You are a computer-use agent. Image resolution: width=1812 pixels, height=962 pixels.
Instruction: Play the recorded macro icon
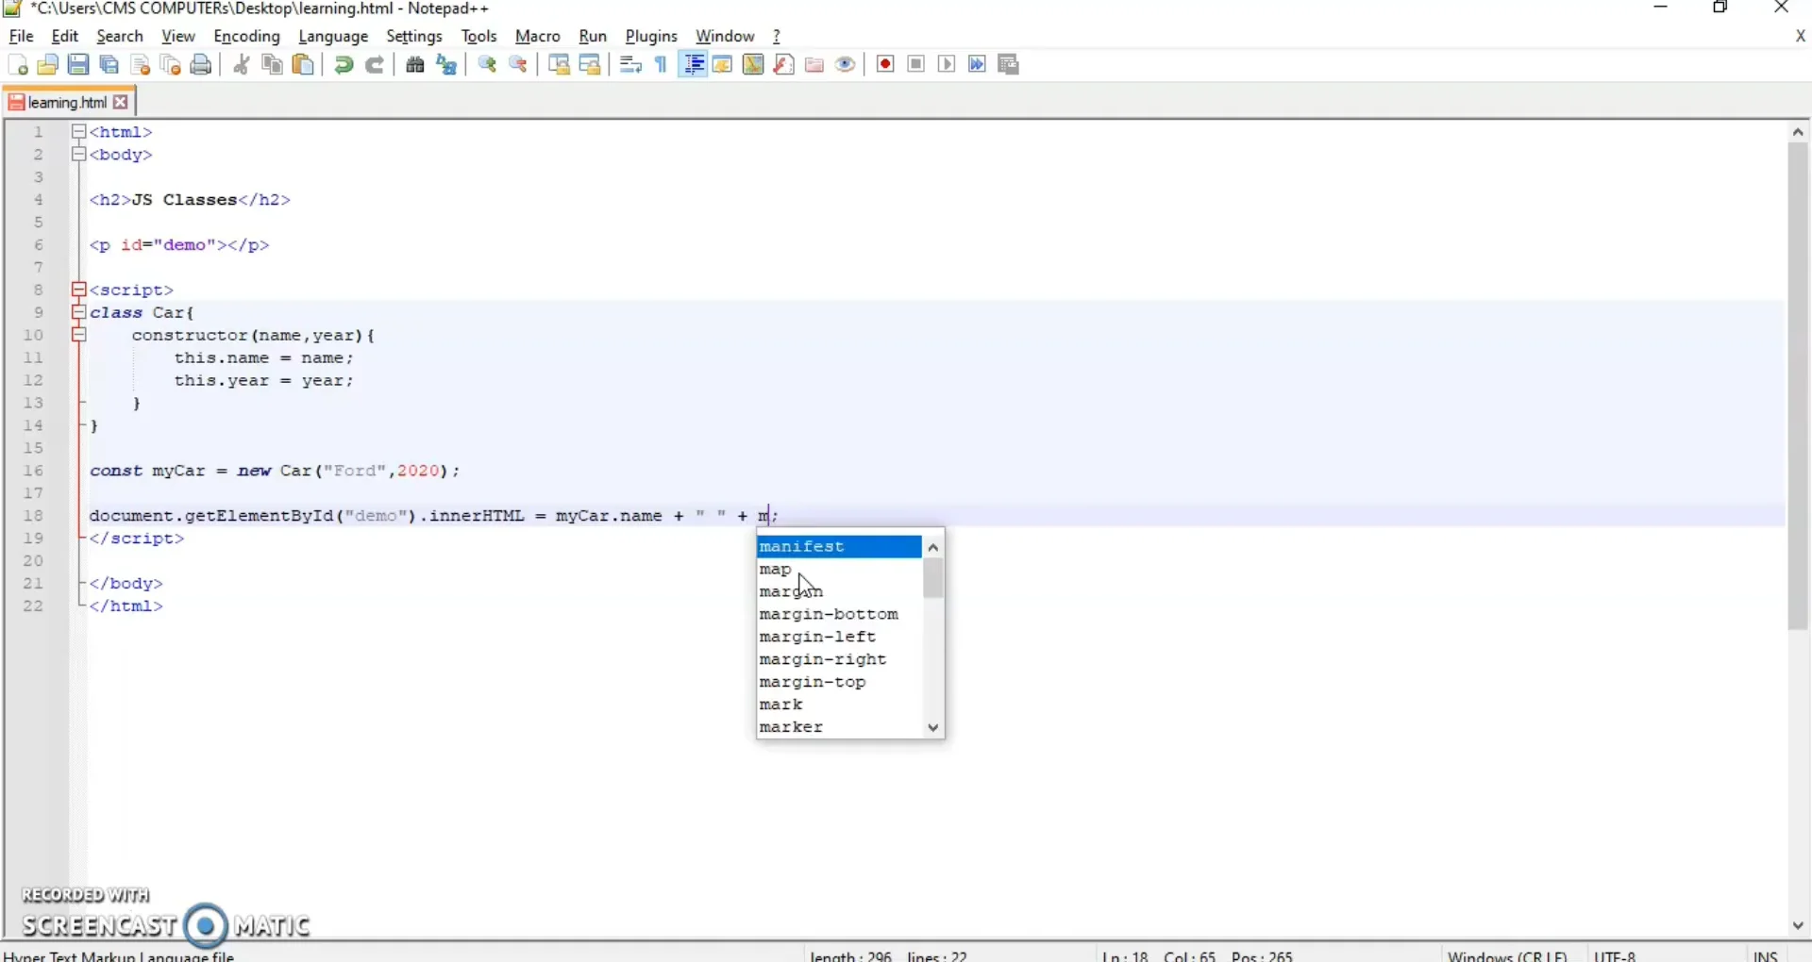point(946,64)
